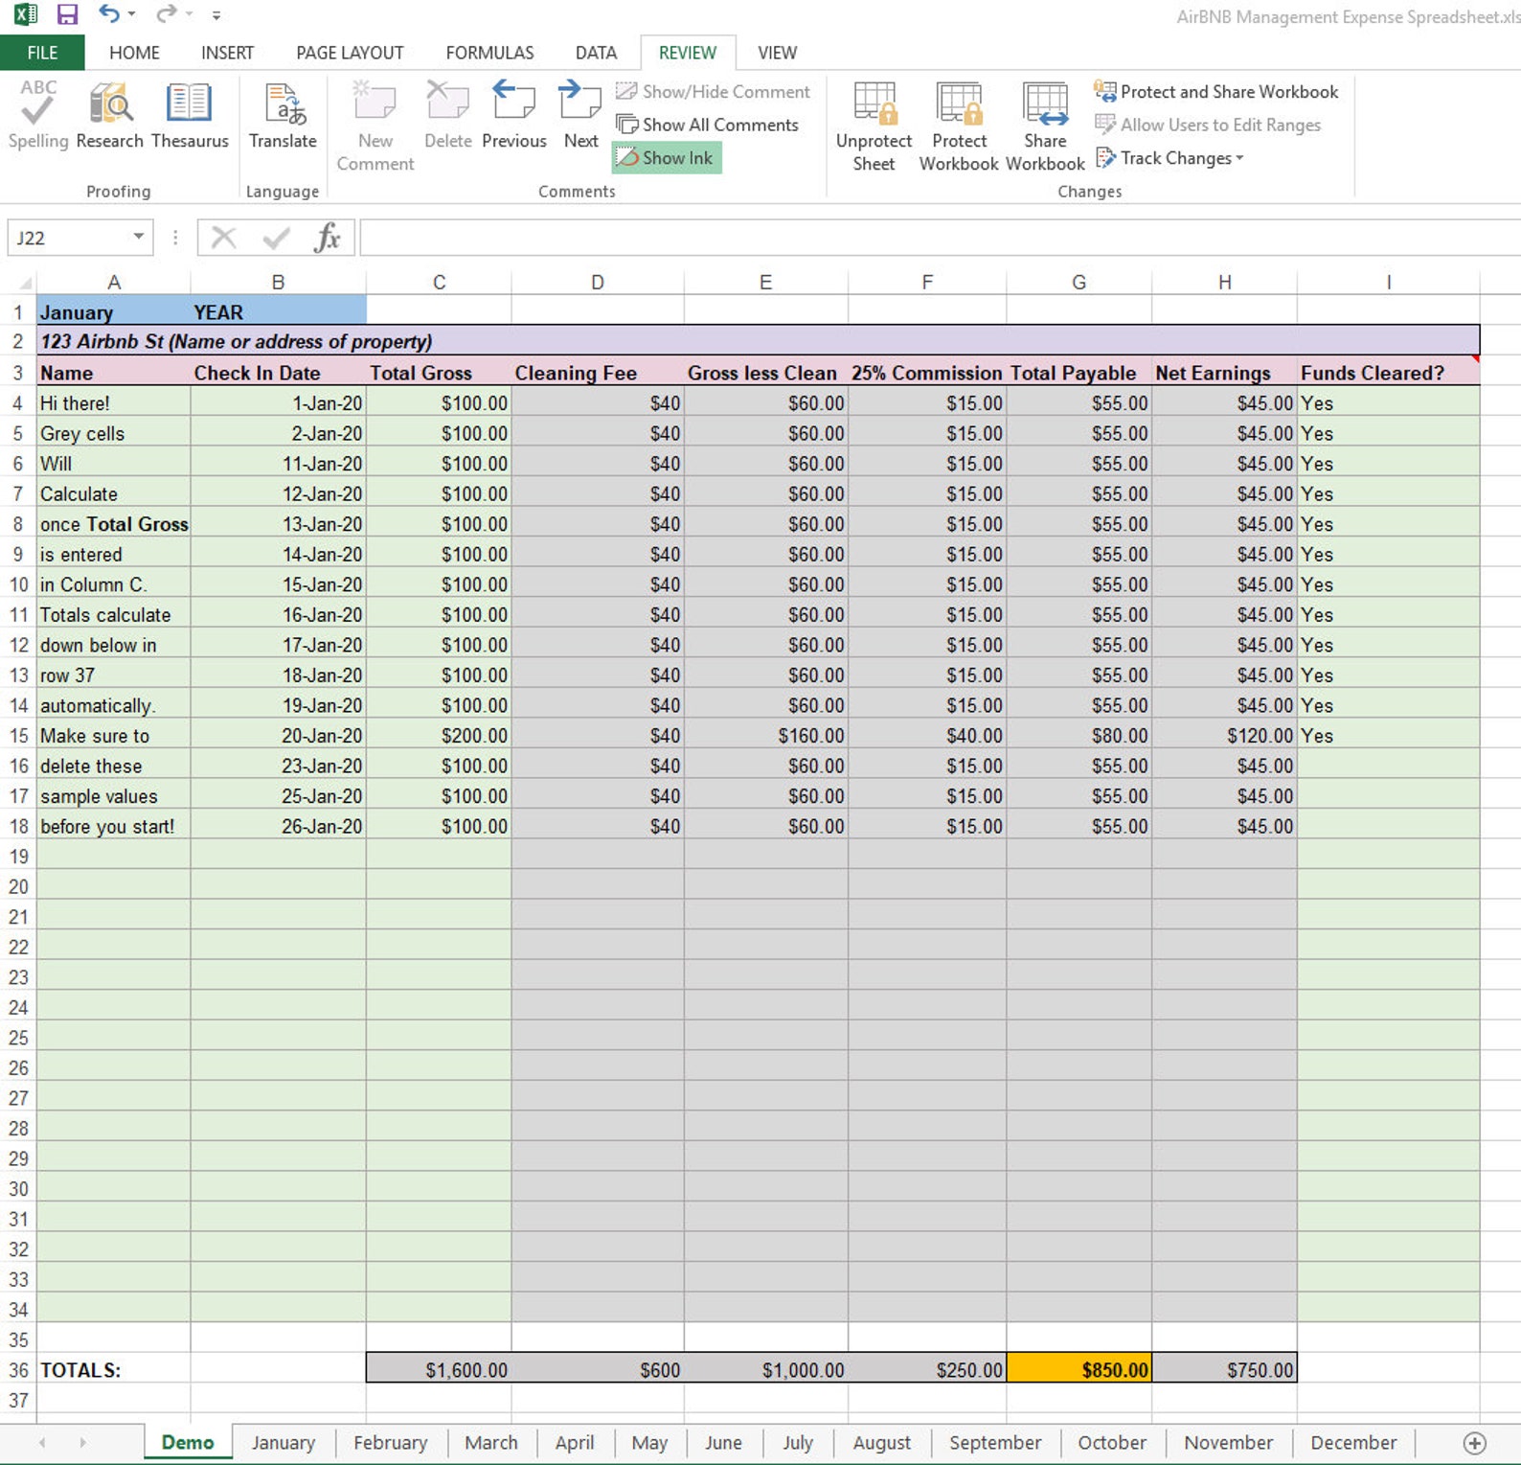The width and height of the screenshot is (1521, 1465).
Task: Open the Track Changes dropdown
Action: [1169, 158]
